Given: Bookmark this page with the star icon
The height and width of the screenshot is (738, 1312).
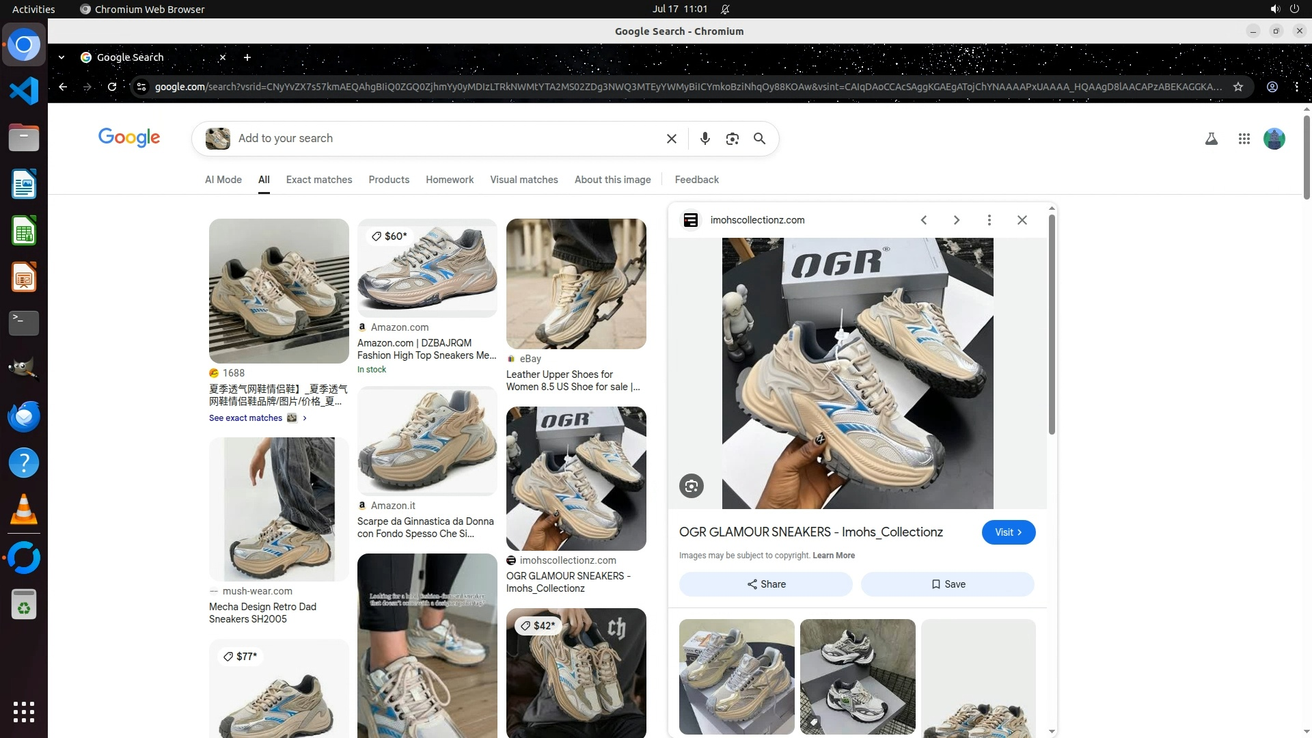Looking at the screenshot, I should click(x=1238, y=87).
